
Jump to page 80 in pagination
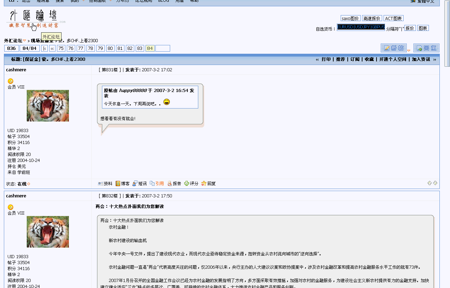[110, 48]
